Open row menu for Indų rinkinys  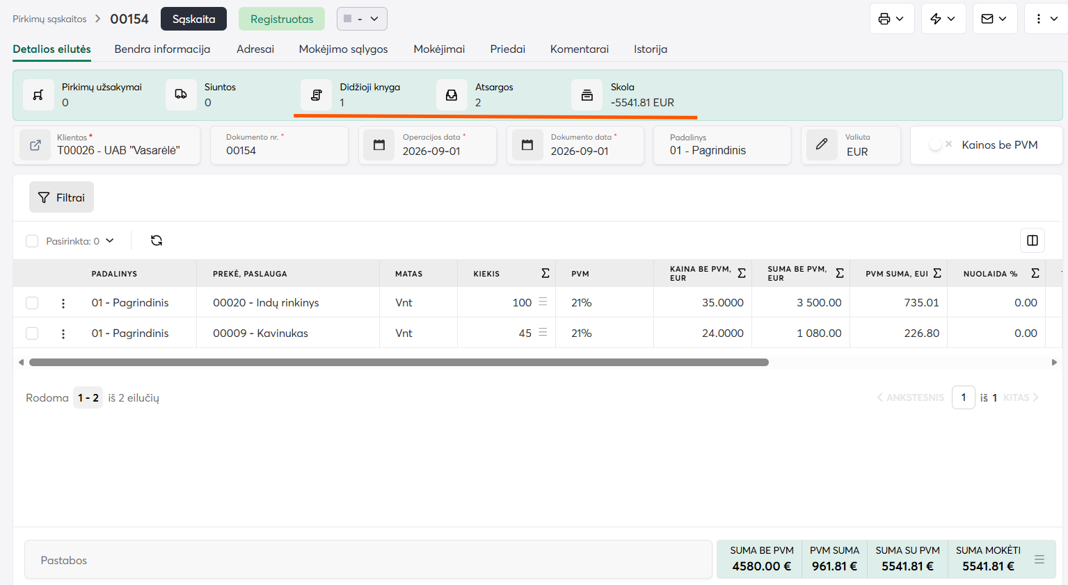63,303
